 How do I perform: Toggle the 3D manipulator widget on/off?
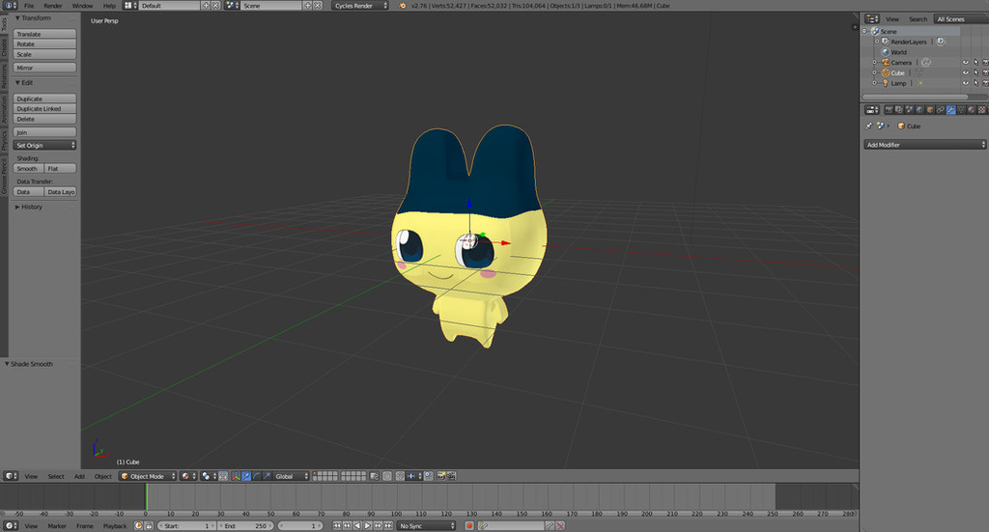pyautogui.click(x=236, y=476)
